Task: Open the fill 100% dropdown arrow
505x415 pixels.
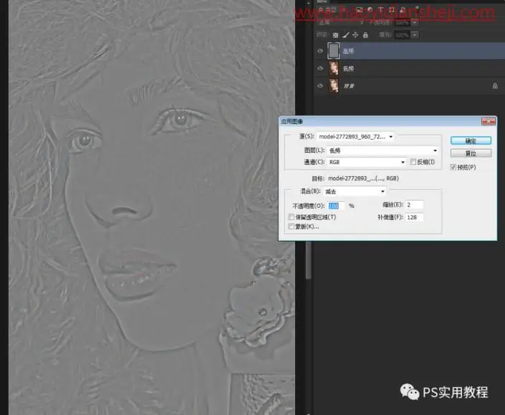Action: click(415, 35)
